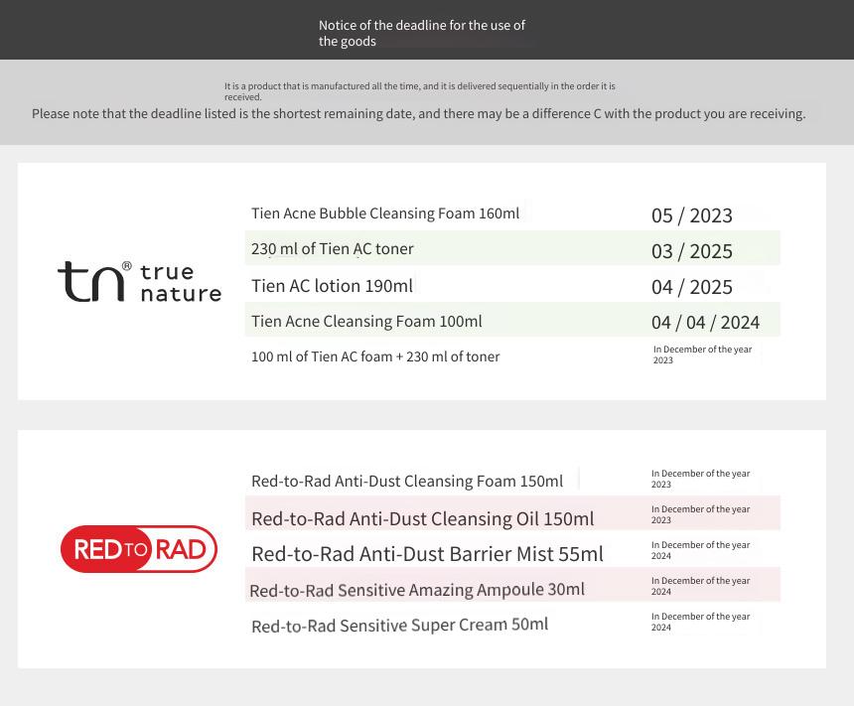854x706 pixels.
Task: Select '230 ml of Tien AC toner'
Action: [333, 249]
